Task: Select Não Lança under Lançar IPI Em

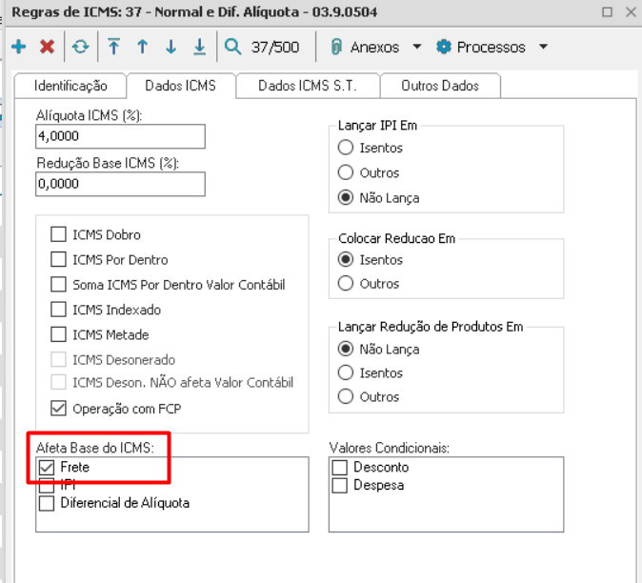Action: tap(346, 197)
